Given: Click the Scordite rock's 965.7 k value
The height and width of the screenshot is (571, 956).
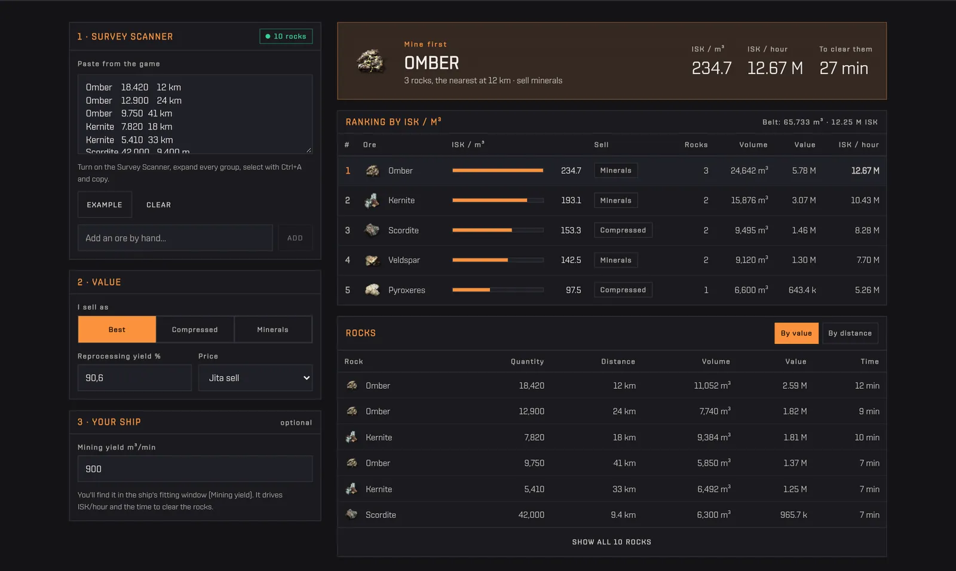Looking at the screenshot, I should [793, 515].
